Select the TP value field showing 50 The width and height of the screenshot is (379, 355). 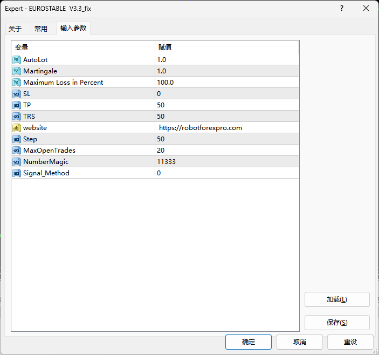(x=226, y=105)
